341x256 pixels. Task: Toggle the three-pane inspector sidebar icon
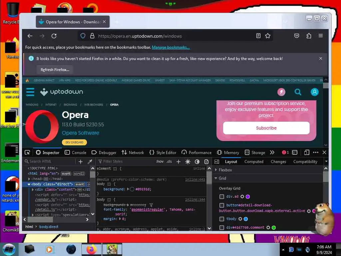[216, 162]
